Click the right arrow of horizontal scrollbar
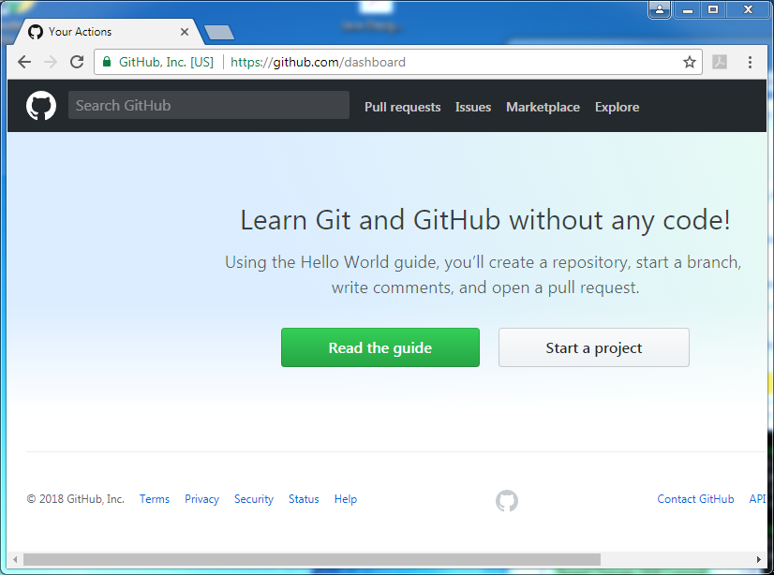Screen dimensions: 774x575 point(759,559)
